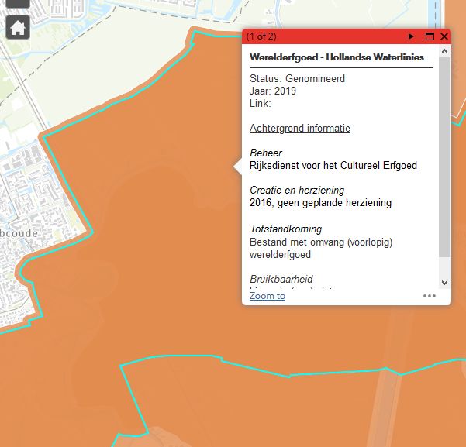Show the next feature with the arrow

point(411,36)
